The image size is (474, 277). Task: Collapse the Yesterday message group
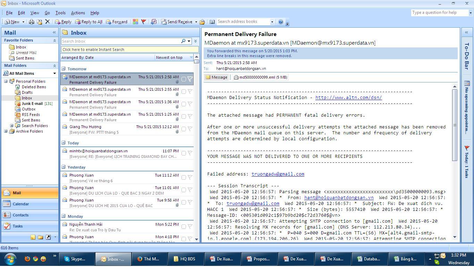[x=64, y=167]
